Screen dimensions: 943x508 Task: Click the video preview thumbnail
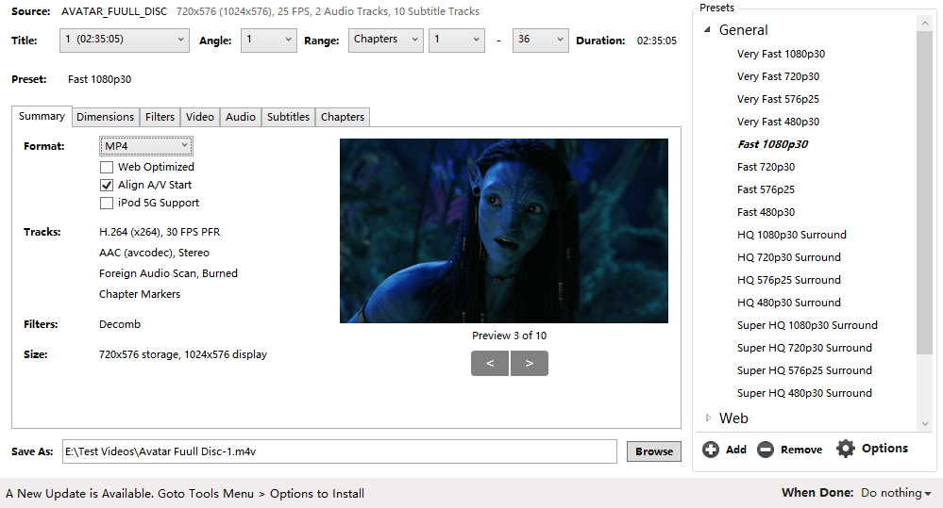coord(504,231)
